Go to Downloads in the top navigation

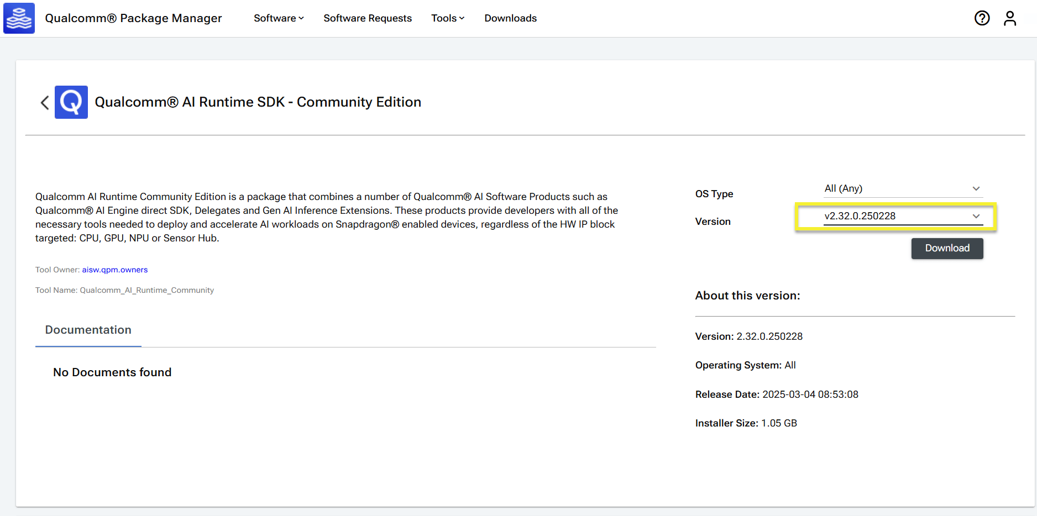pyautogui.click(x=511, y=18)
